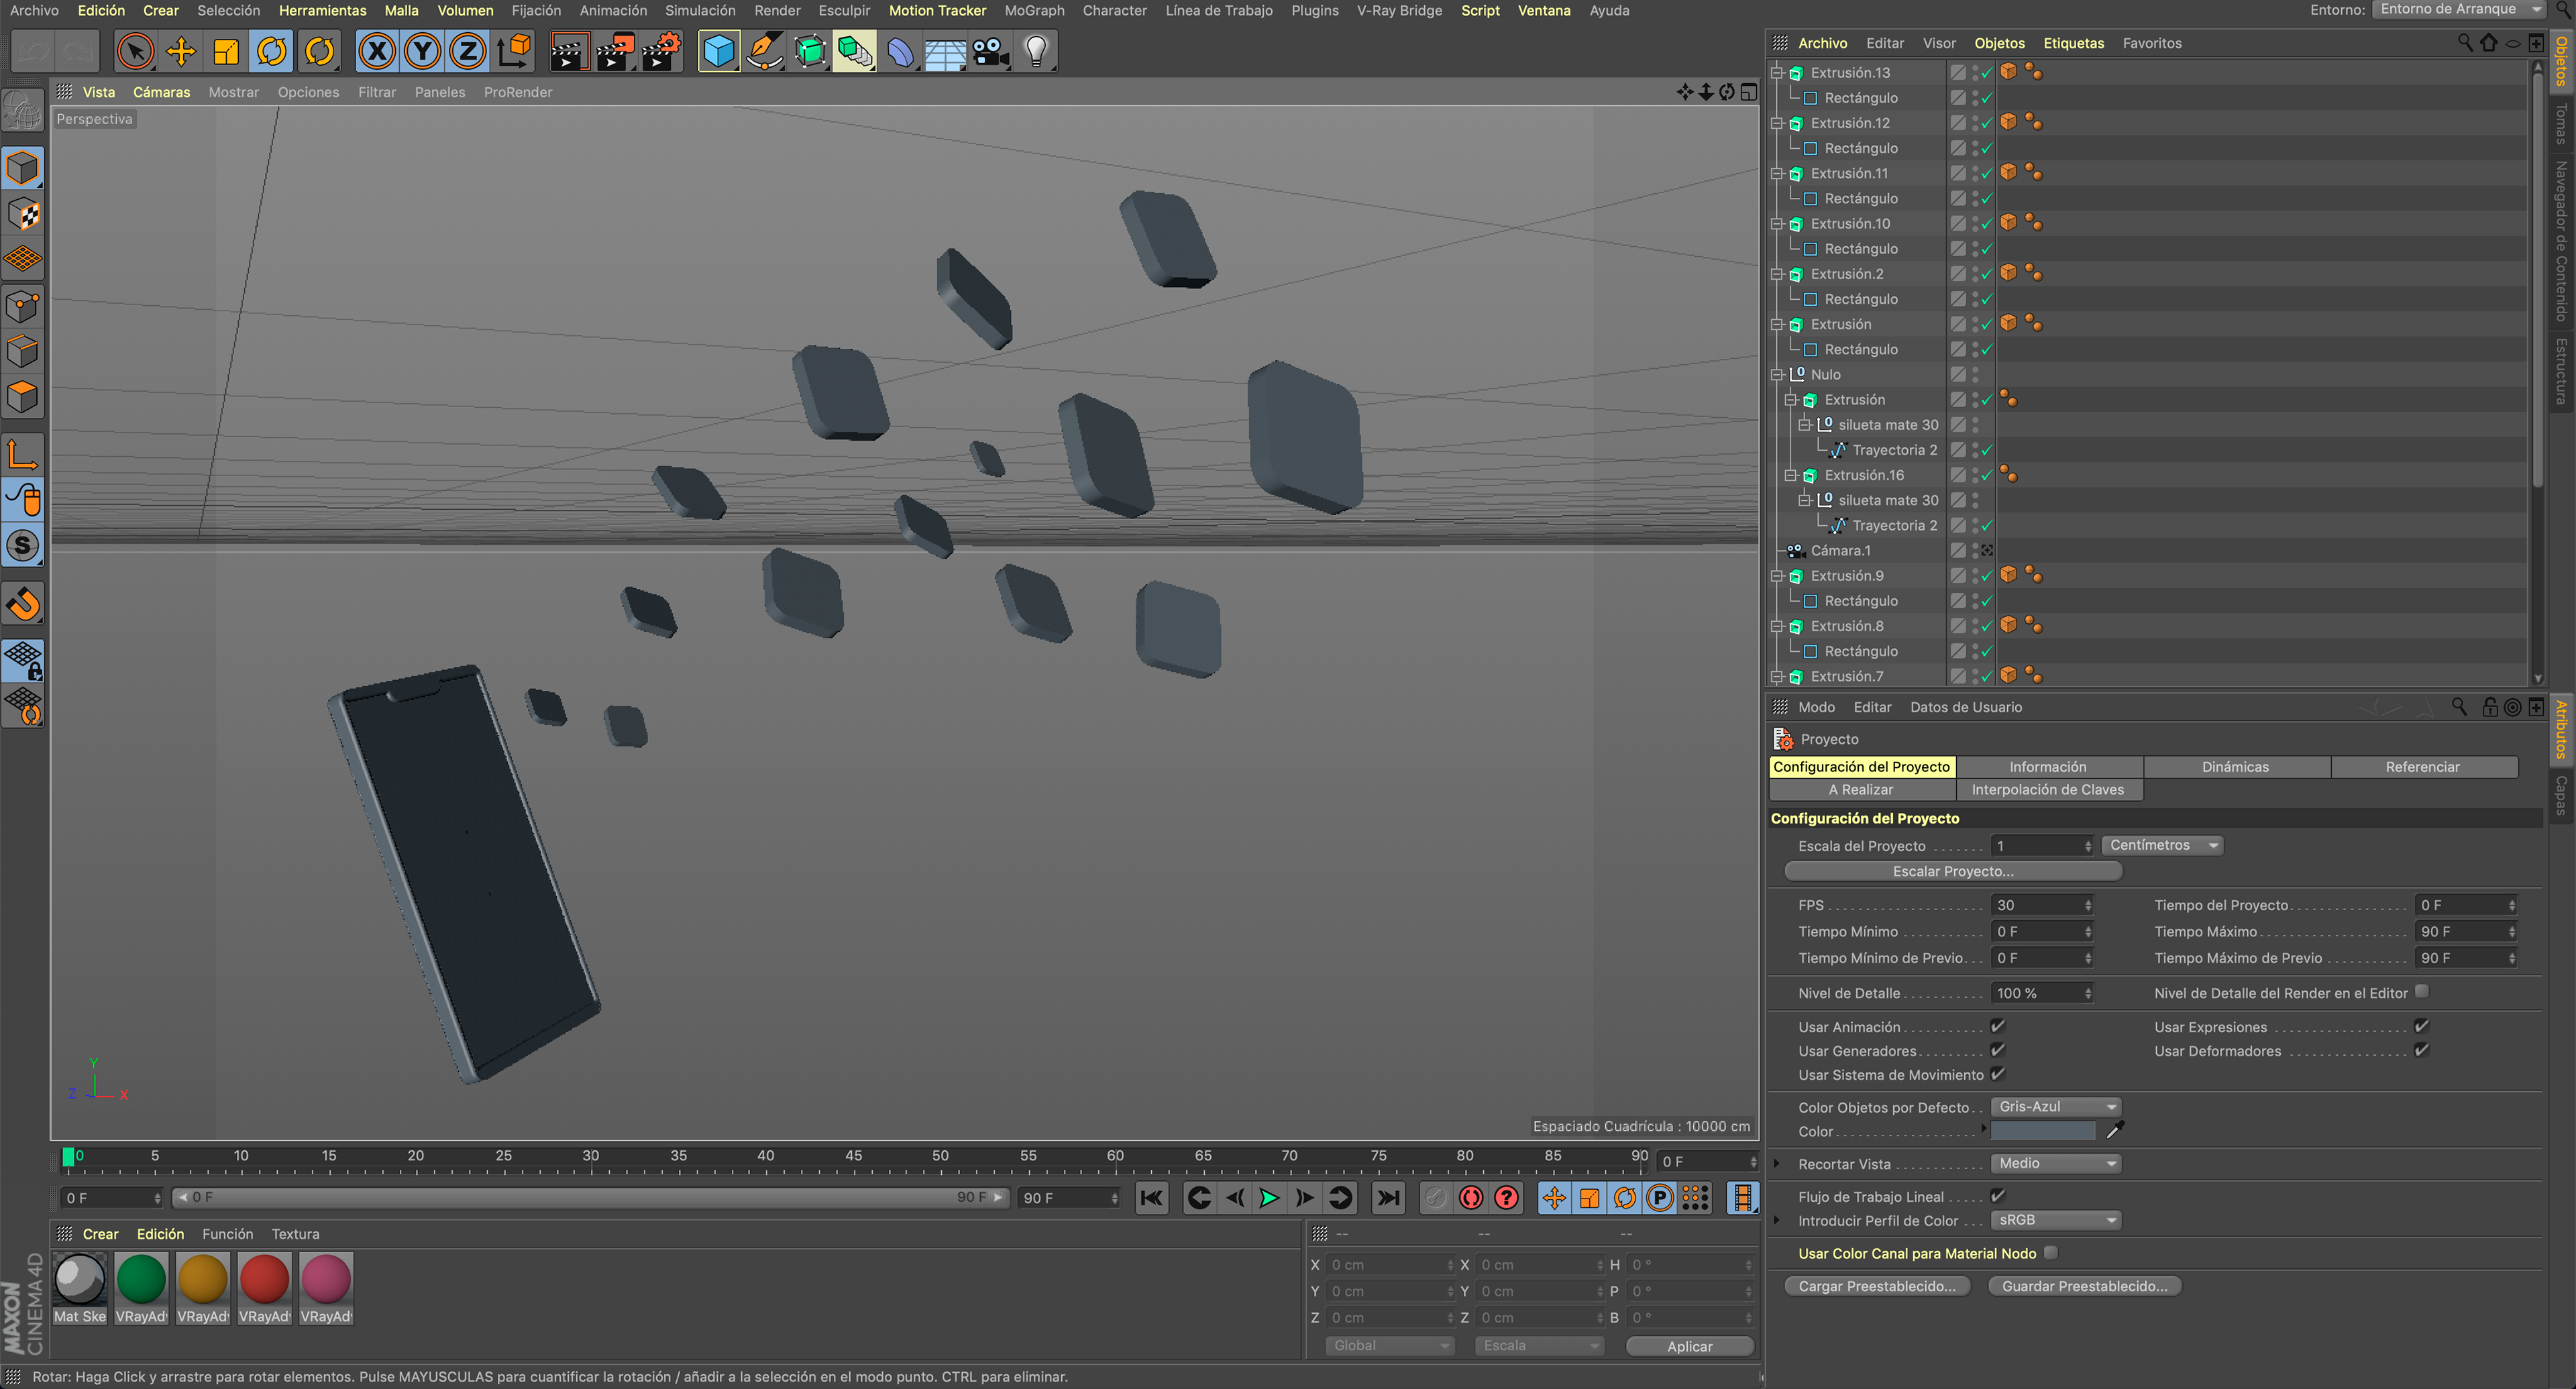This screenshot has width=2576, height=1389.
Task: Collapse the Nulo object in tree
Action: (1777, 375)
